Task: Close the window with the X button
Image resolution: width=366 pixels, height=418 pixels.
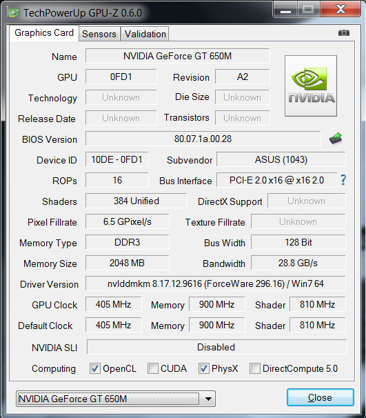Action: pyautogui.click(x=340, y=9)
